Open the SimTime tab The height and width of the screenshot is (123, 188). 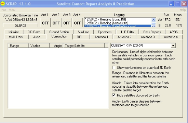[x=83, y=32]
